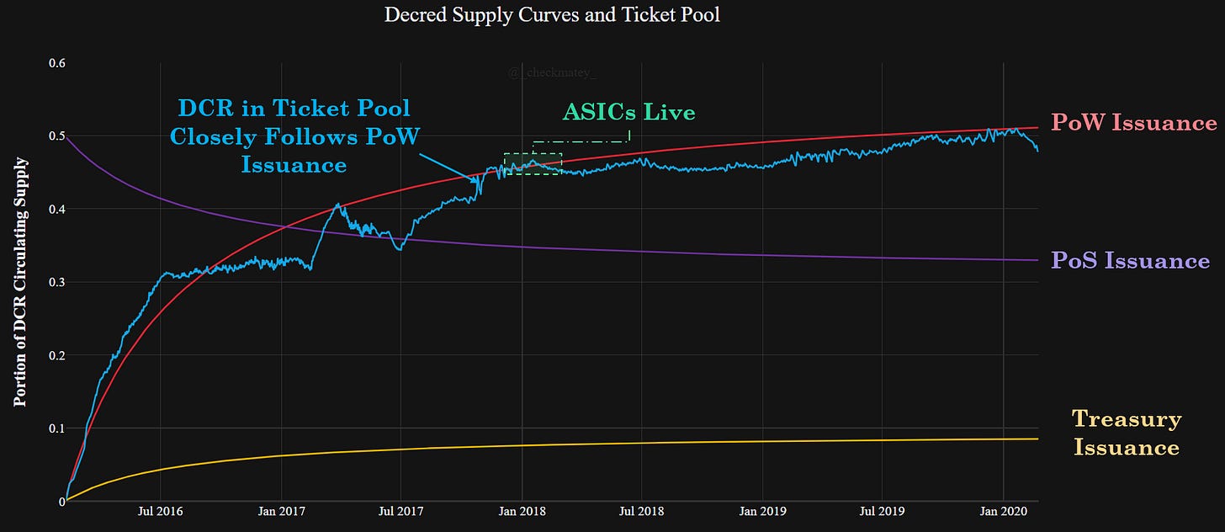This screenshot has height=532, width=1225.
Task: Click the Treasury Issuance label
Action: [1127, 433]
